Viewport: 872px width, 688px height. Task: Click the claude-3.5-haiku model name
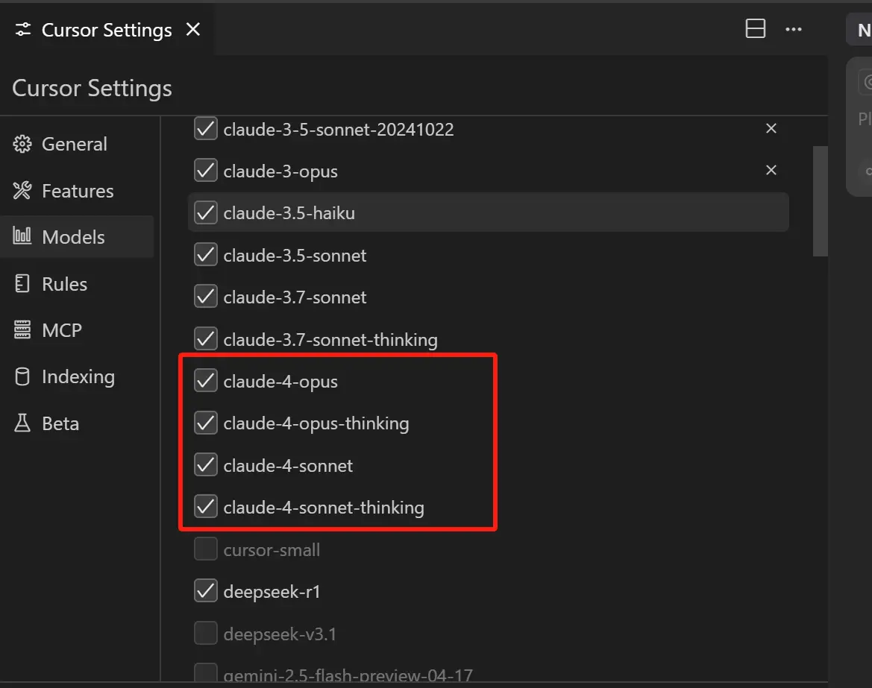coord(289,213)
